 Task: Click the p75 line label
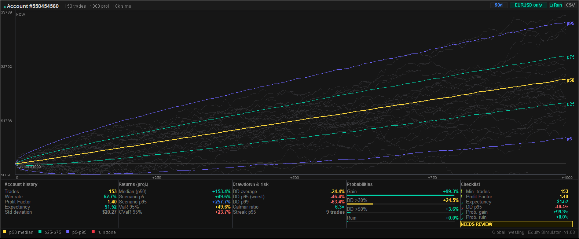point(571,57)
